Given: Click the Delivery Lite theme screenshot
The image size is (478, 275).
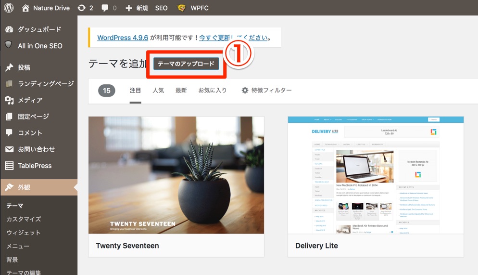Looking at the screenshot, I should [376, 175].
